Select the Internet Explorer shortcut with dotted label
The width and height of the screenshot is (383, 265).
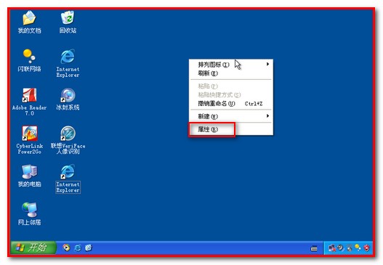(68, 179)
